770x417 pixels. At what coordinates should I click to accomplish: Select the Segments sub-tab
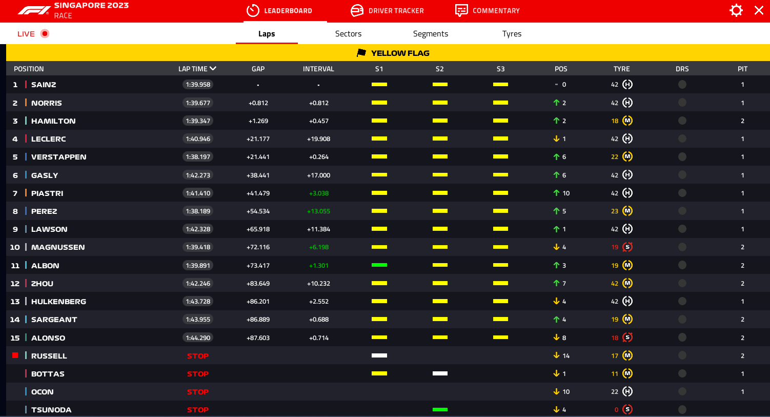point(431,34)
